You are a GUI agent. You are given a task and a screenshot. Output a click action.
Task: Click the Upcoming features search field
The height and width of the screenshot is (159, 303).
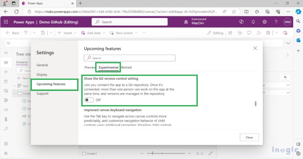[130, 58]
